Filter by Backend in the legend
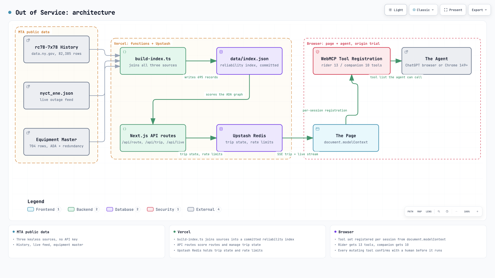 click(84, 209)
